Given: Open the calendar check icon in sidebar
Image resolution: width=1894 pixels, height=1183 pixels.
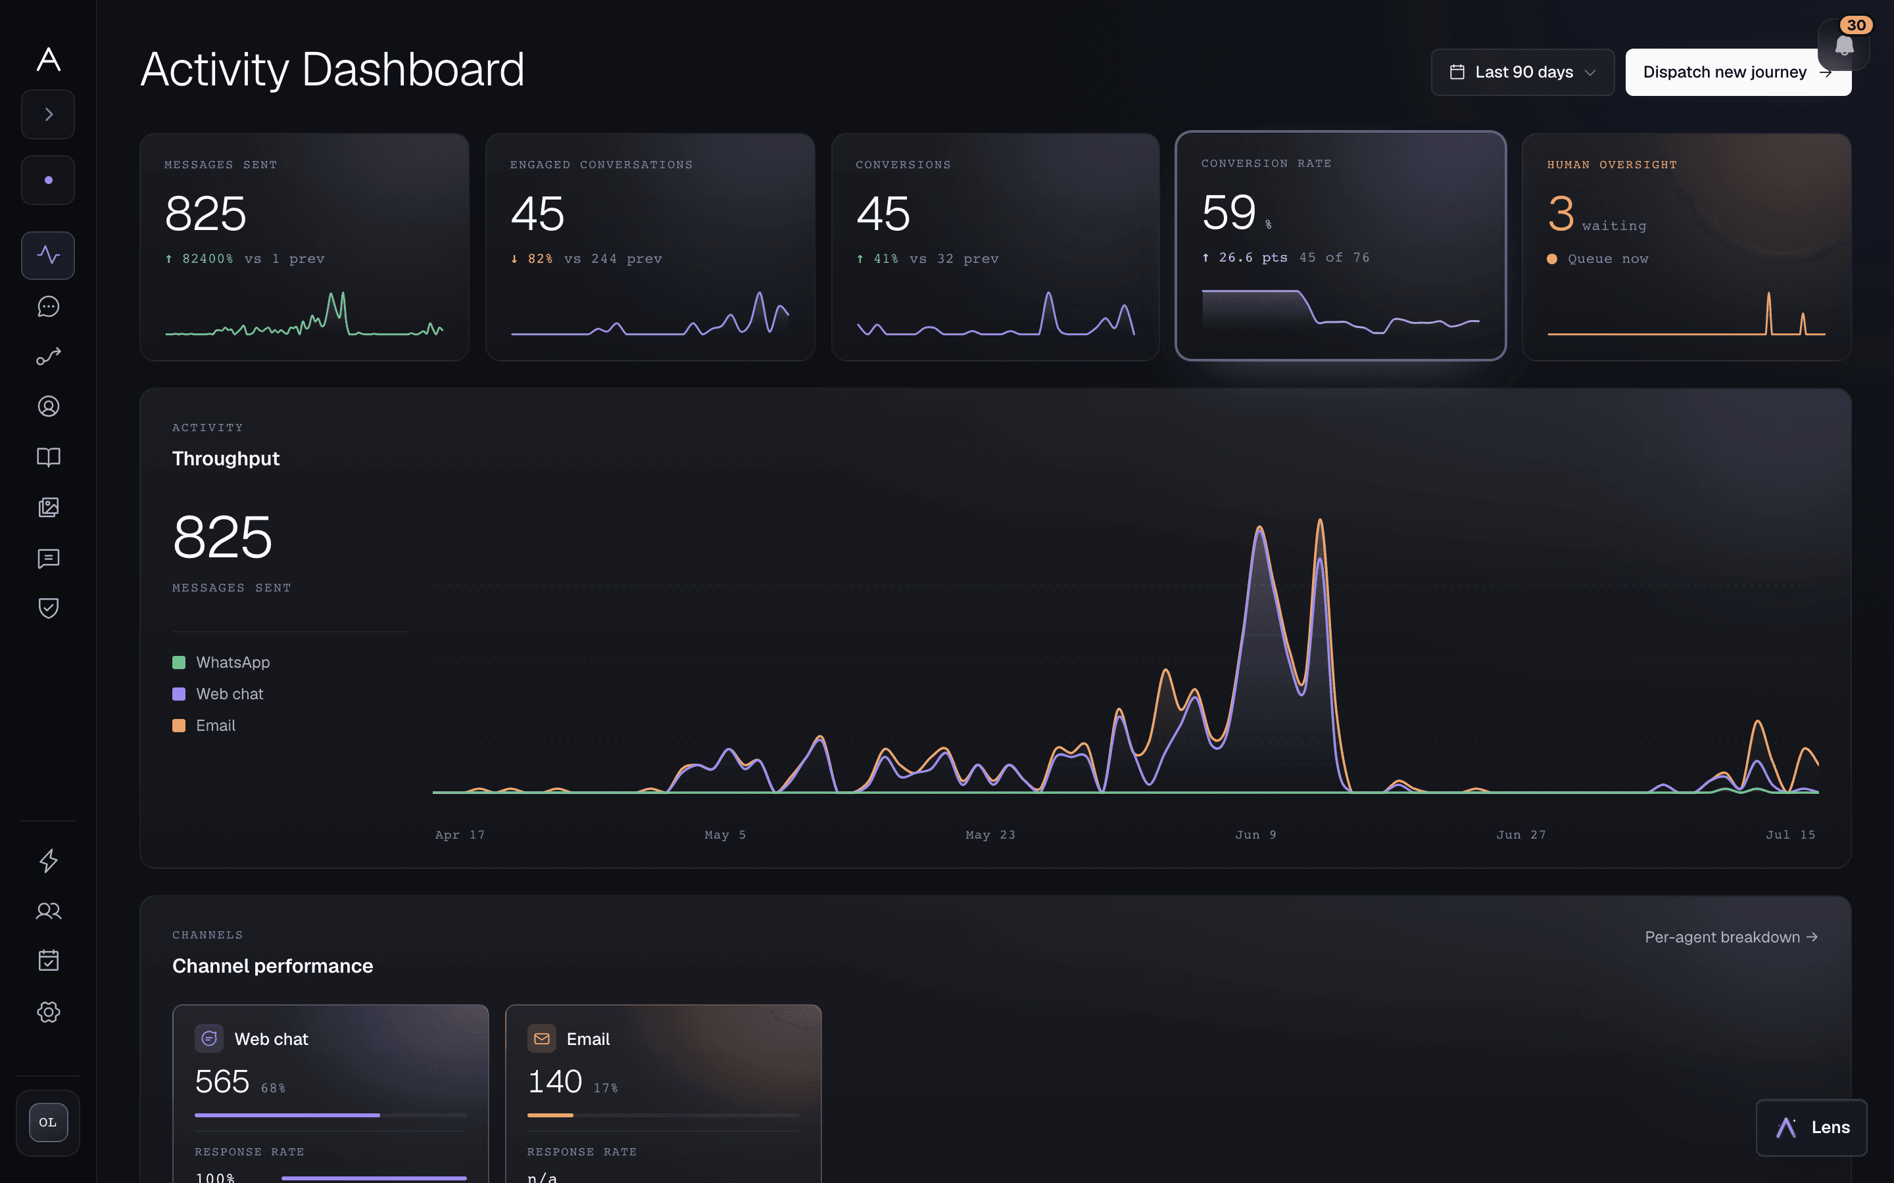Looking at the screenshot, I should 49,960.
